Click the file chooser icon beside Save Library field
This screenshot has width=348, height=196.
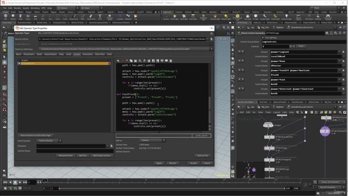point(212,39)
